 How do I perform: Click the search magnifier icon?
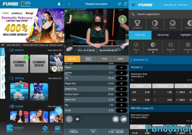pos(133,14)
